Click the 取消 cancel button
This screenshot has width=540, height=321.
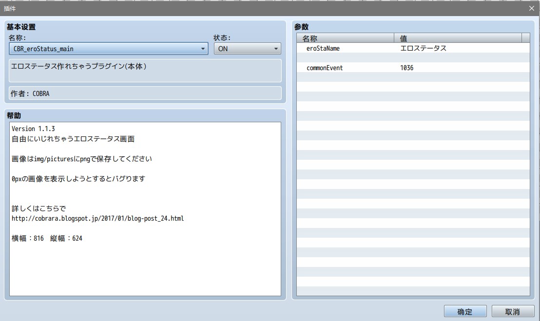[512, 311]
